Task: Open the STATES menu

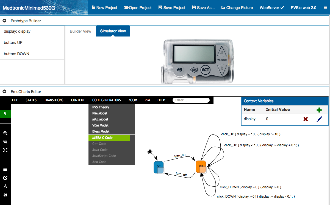Action: (31, 100)
